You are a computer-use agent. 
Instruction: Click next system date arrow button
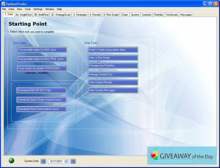tap(73, 161)
